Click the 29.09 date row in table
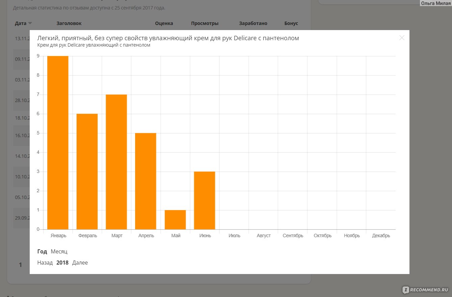The width and height of the screenshot is (452, 297). (22, 218)
